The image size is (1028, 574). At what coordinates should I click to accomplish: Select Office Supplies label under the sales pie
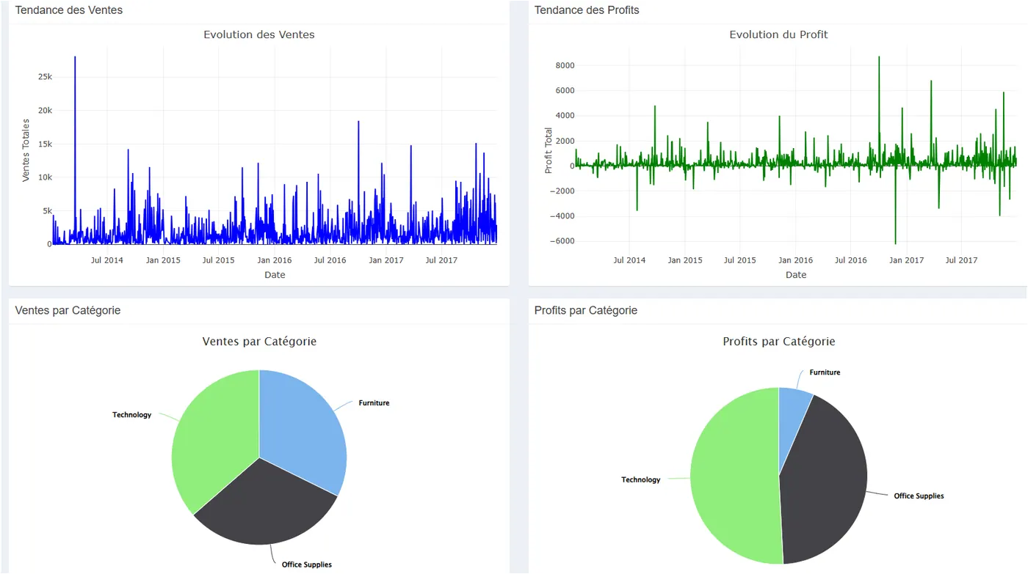coord(306,564)
